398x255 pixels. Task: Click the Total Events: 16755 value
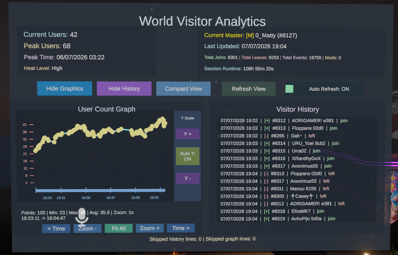[x=302, y=58]
